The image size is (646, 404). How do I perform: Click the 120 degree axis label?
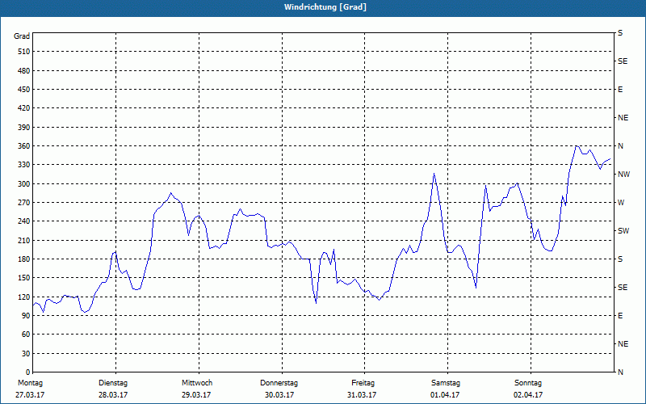click(24, 297)
